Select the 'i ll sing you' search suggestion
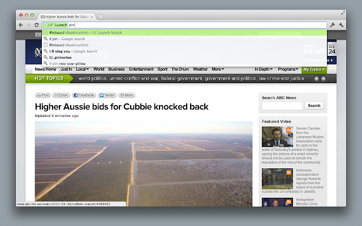 (184, 51)
